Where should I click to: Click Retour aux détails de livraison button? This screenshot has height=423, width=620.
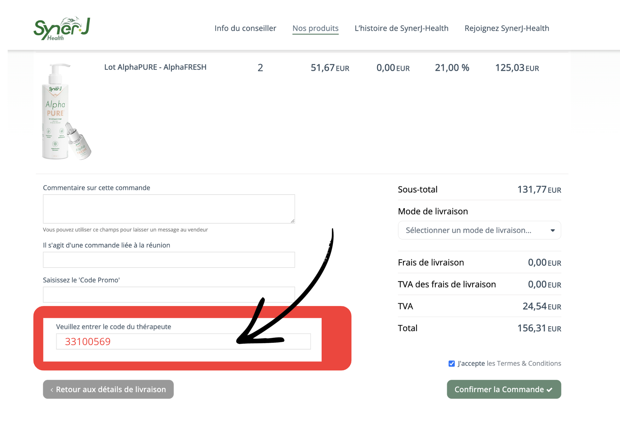click(108, 389)
